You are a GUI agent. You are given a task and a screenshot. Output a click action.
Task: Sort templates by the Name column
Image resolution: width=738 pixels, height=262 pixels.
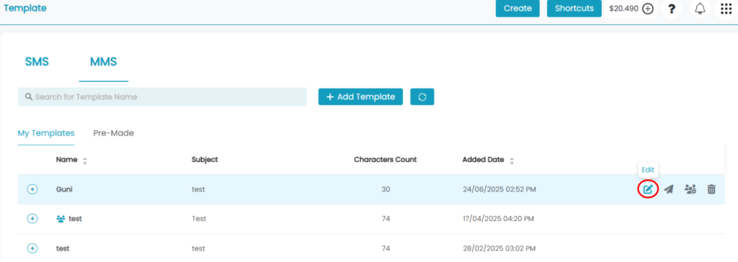point(85,161)
